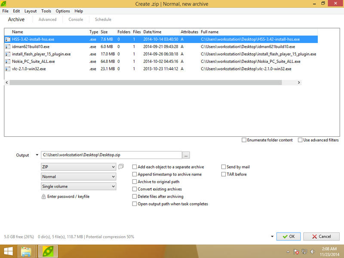
Task: Click the Potential compression 50% status text
Action: [110, 237]
